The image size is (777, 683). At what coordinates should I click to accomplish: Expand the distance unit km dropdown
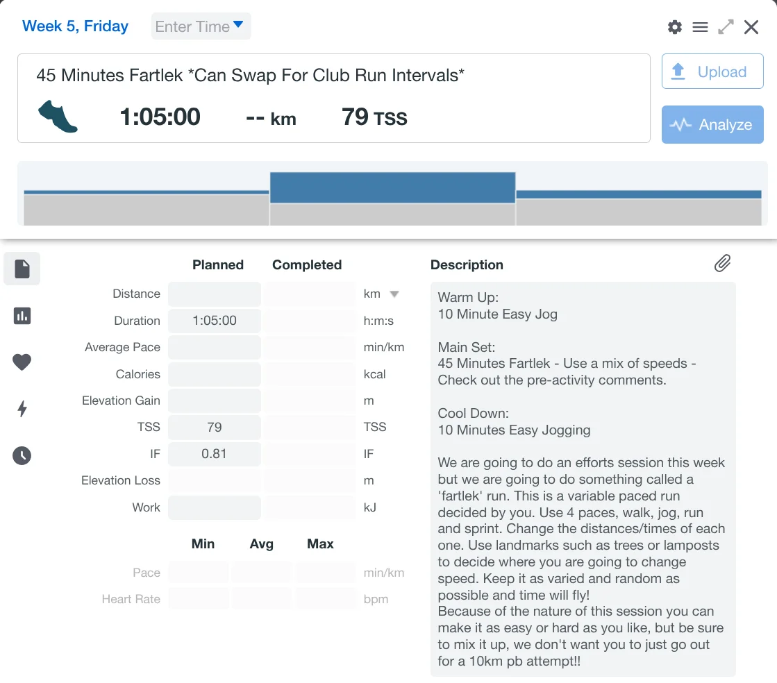(394, 294)
